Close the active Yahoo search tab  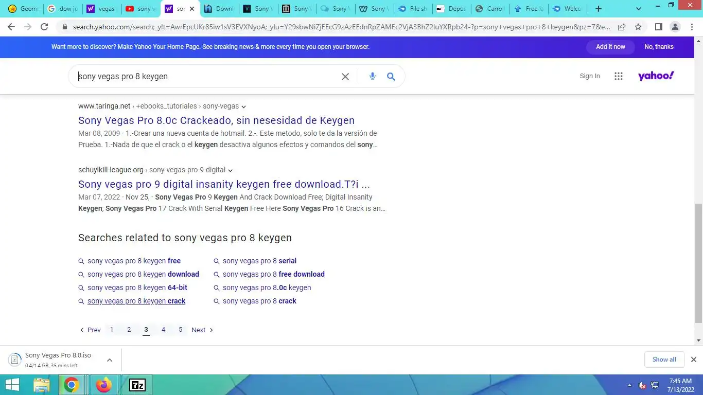click(191, 9)
